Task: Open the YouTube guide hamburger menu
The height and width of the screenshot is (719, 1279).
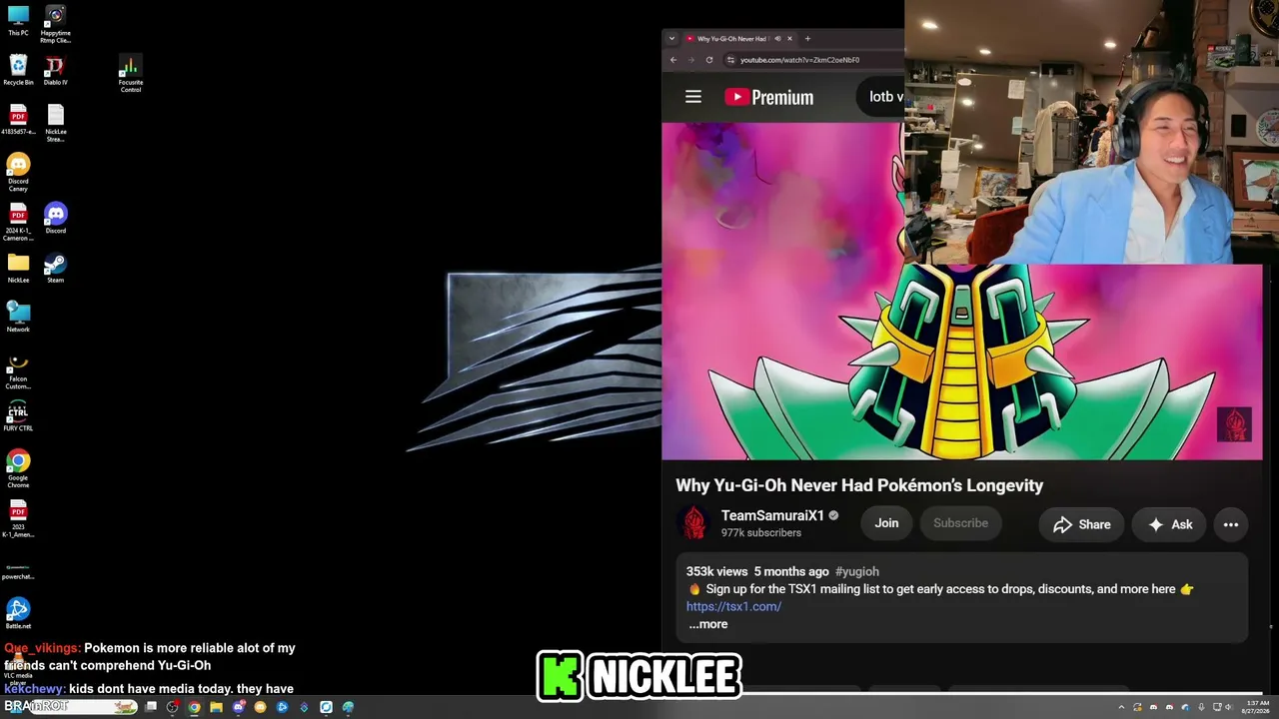Action: coord(693,97)
